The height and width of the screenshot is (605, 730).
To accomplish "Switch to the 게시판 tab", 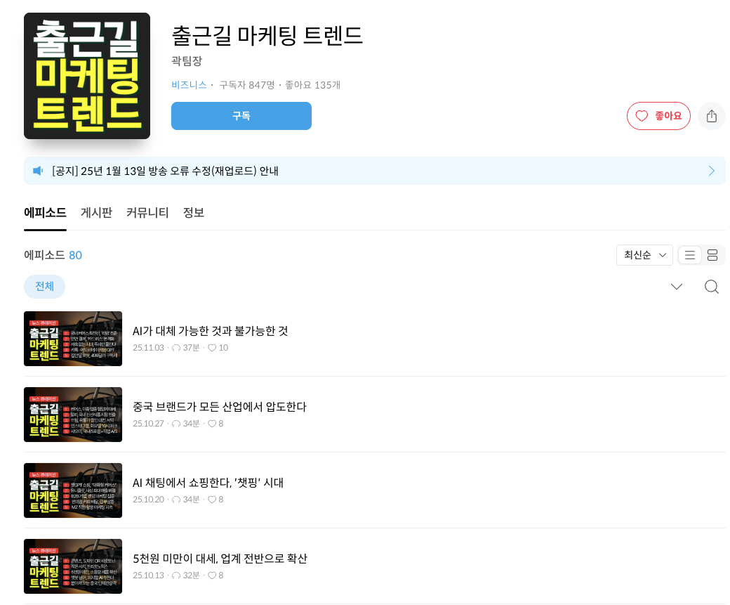I will click(x=97, y=212).
